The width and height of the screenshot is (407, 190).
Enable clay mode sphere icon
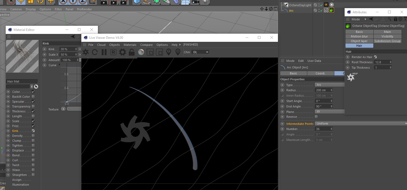coord(141,52)
